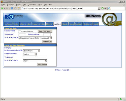Click Importieren button in file import panel

pos(47,41)
